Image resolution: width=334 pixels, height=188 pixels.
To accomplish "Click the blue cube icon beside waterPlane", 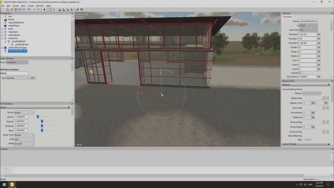I will pos(6,26).
